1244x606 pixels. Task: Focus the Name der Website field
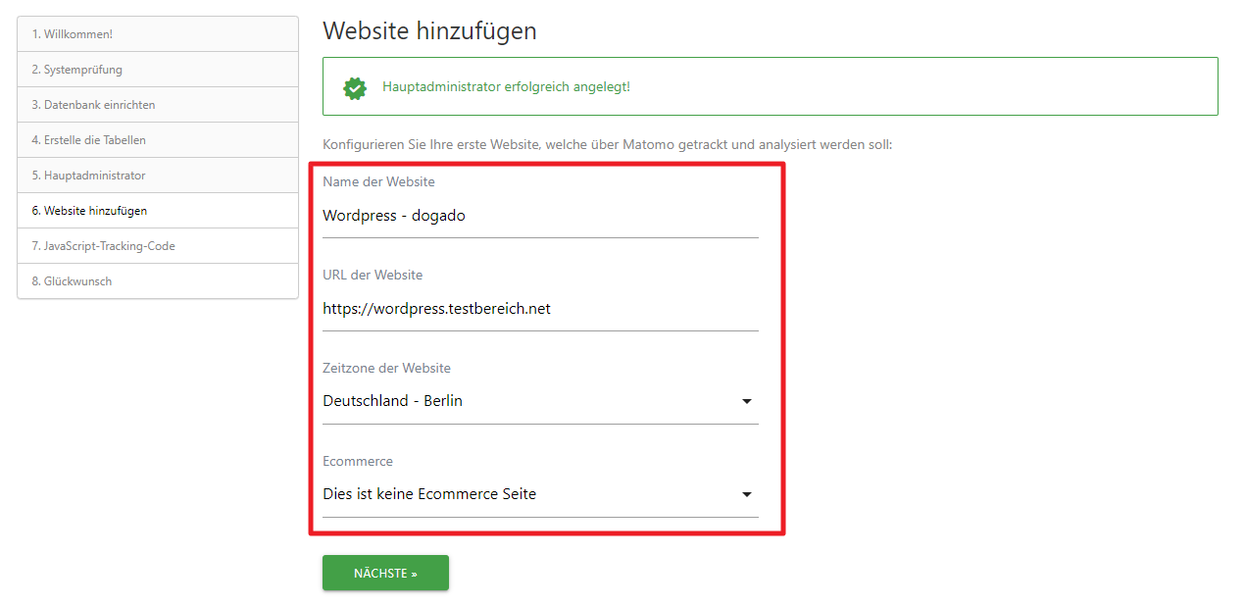click(x=540, y=216)
